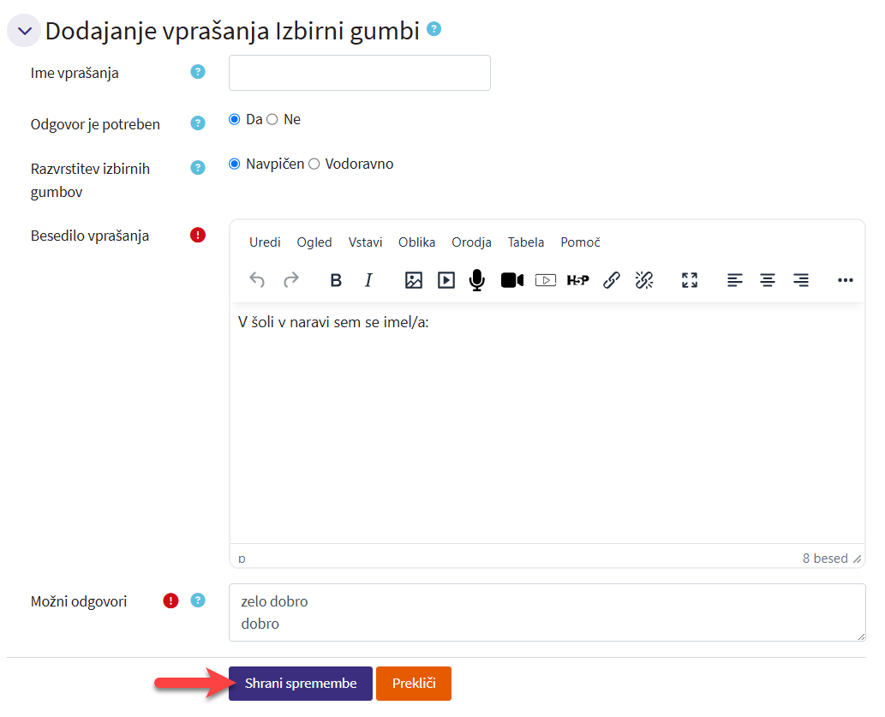Open the Oblika menu in the editor

click(x=416, y=242)
